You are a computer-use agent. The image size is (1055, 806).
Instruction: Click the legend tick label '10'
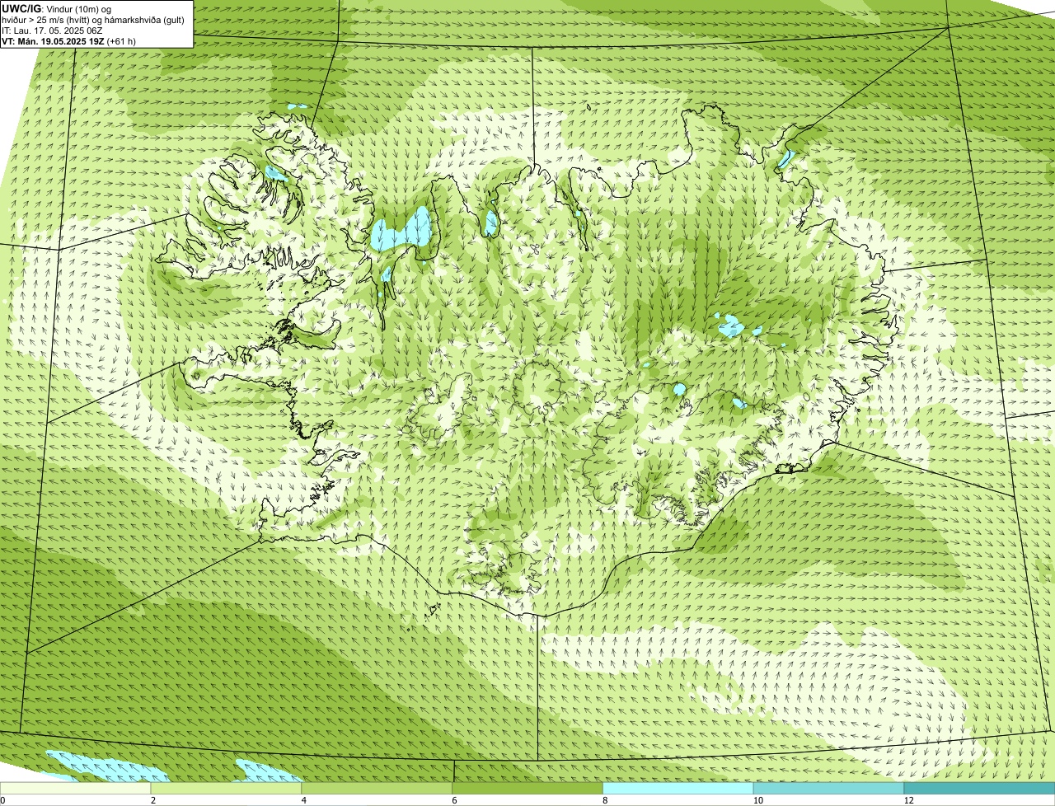[757, 800]
